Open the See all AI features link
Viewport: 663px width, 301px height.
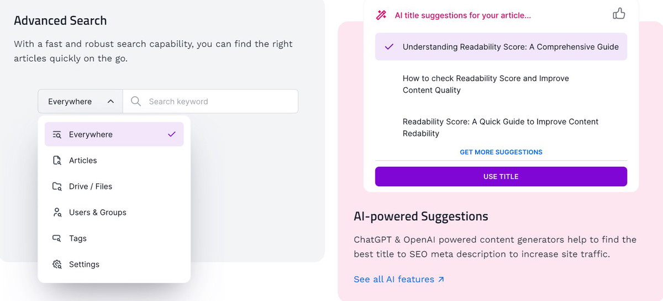(x=398, y=279)
